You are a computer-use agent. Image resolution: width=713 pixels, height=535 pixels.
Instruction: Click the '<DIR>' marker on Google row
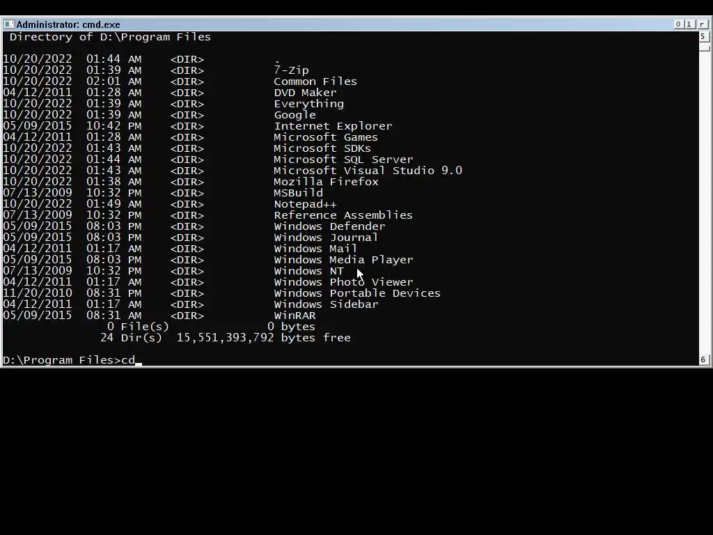(187, 115)
